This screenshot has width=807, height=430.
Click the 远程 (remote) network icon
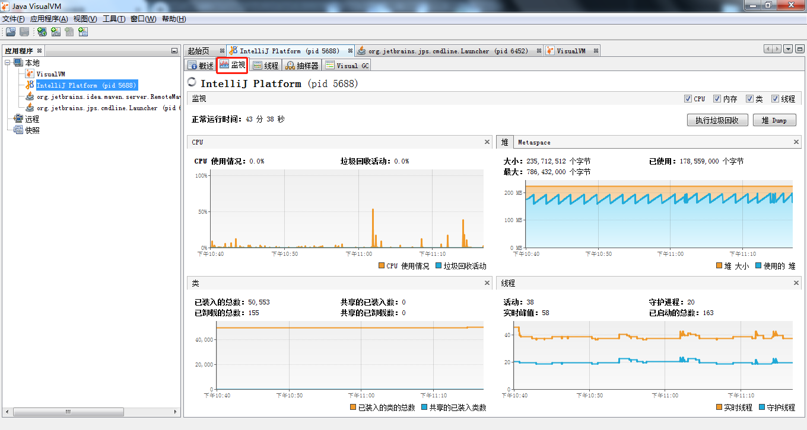pyautogui.click(x=18, y=119)
